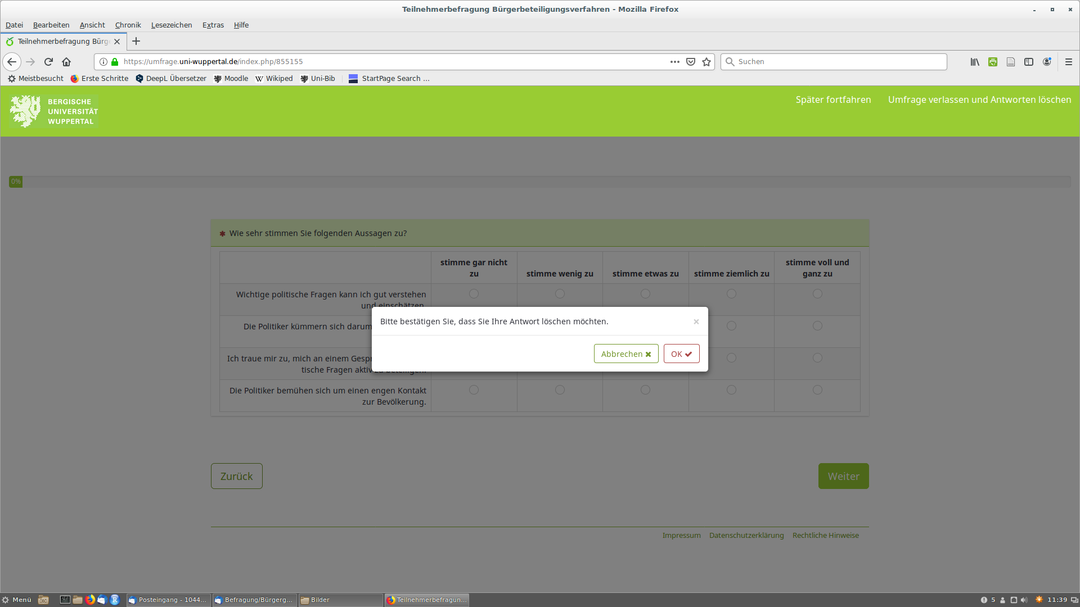Image resolution: width=1080 pixels, height=607 pixels.
Task: Save page to Pocket
Action: pyautogui.click(x=691, y=62)
